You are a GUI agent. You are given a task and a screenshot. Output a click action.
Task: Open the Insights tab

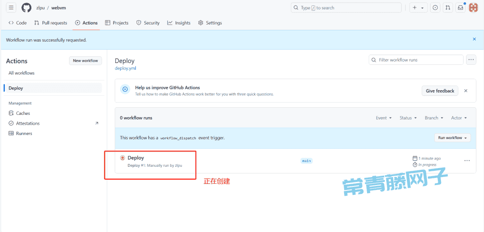pyautogui.click(x=179, y=23)
